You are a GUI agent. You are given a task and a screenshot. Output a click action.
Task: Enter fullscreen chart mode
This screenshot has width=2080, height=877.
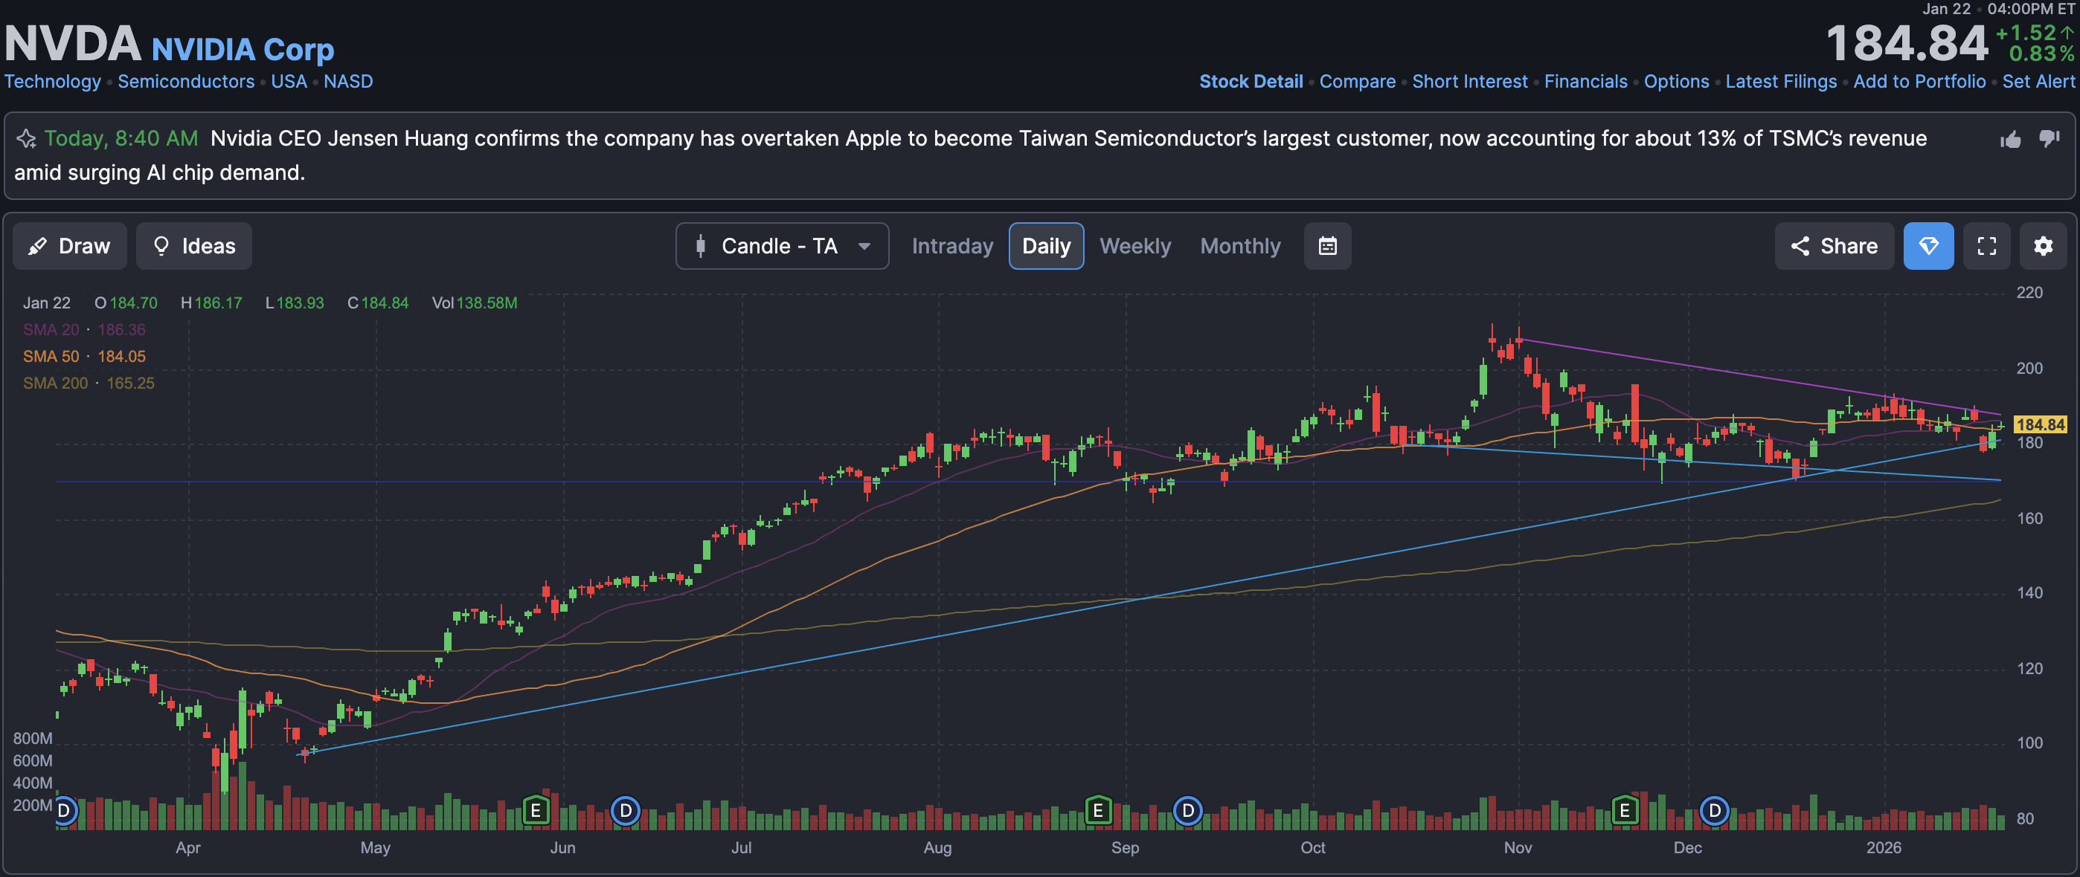coord(1986,246)
